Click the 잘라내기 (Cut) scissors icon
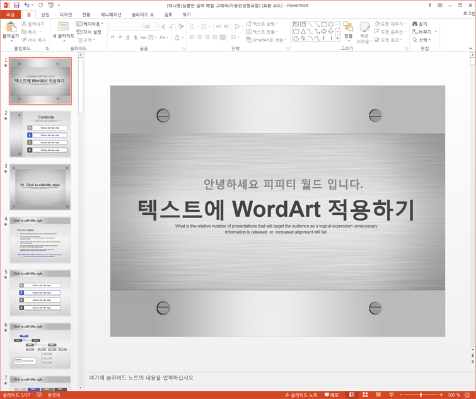The height and width of the screenshot is (399, 476). coord(24,24)
